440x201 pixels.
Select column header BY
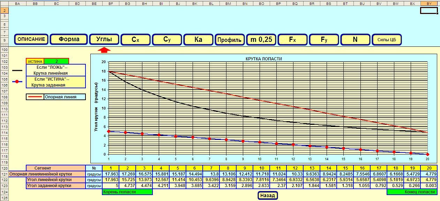click(429, 3)
